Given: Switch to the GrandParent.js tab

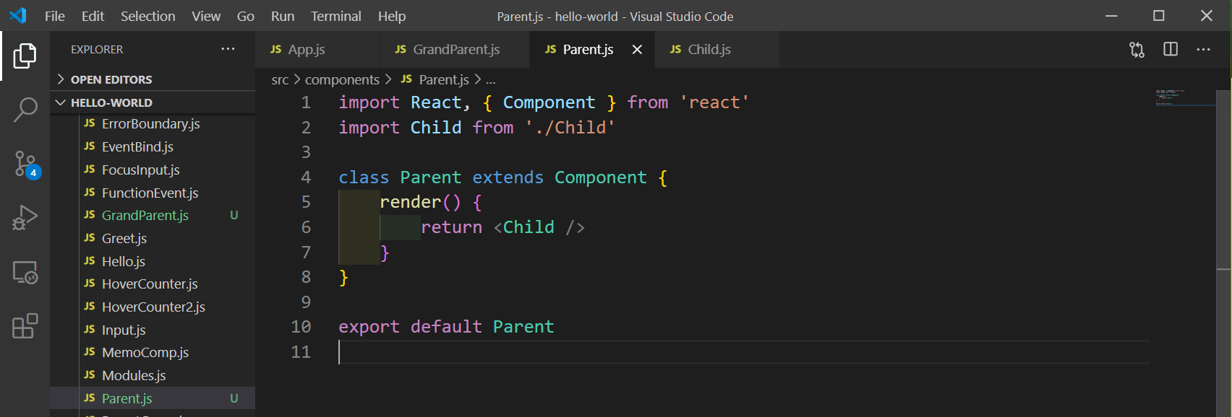Looking at the screenshot, I should point(455,49).
